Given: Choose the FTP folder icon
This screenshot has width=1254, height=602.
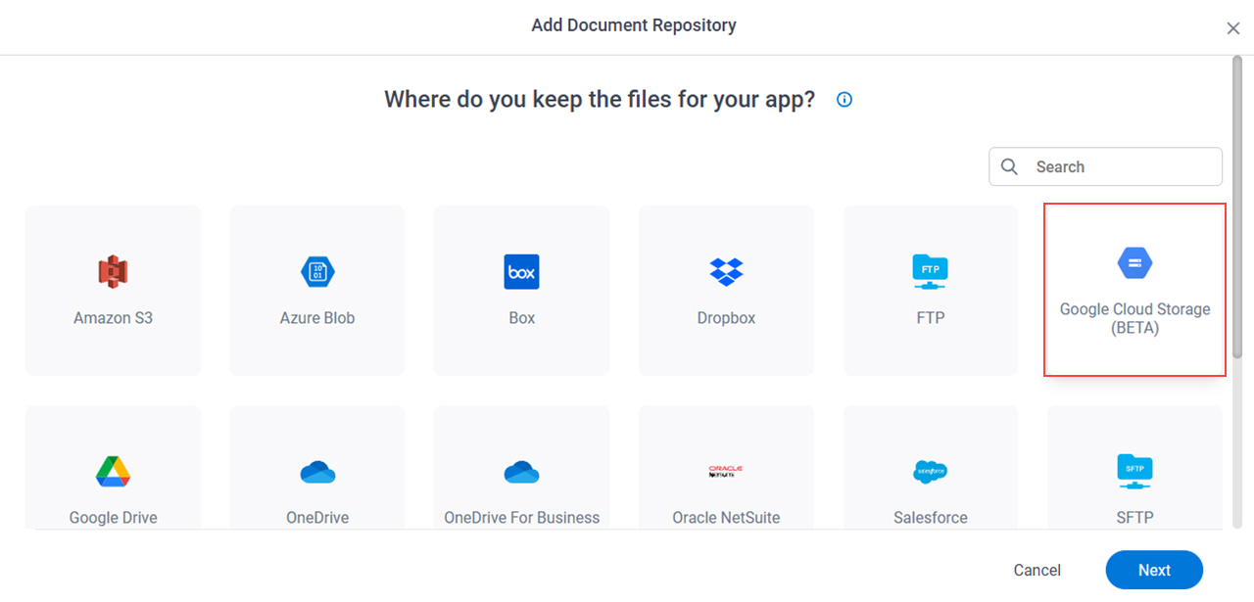Looking at the screenshot, I should [x=930, y=271].
